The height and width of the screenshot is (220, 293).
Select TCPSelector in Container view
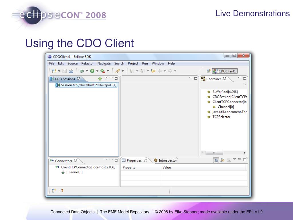219,117
